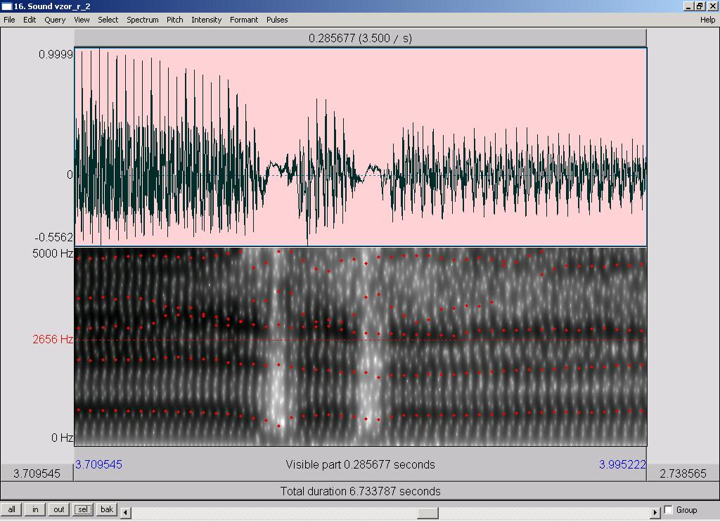Viewport: 720px width, 522px height.
Task: Click the horizontal scrollbar thumb
Action: click(427, 512)
